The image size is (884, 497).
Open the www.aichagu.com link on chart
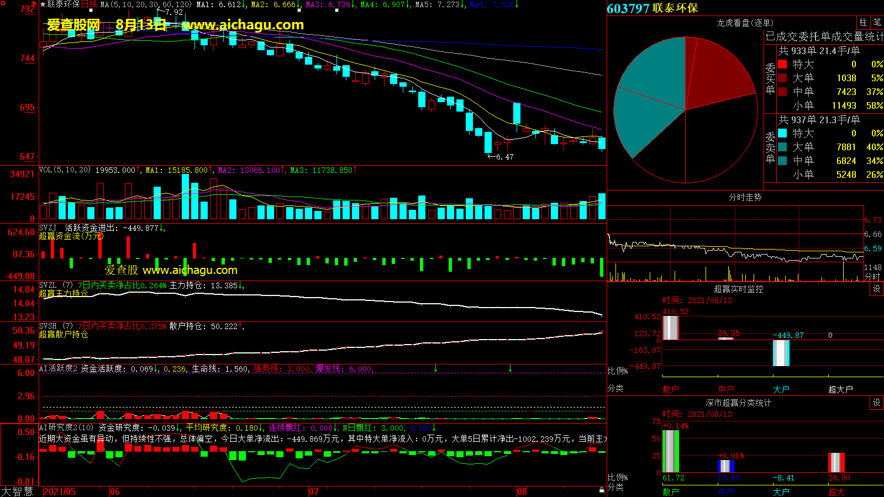[x=243, y=25]
